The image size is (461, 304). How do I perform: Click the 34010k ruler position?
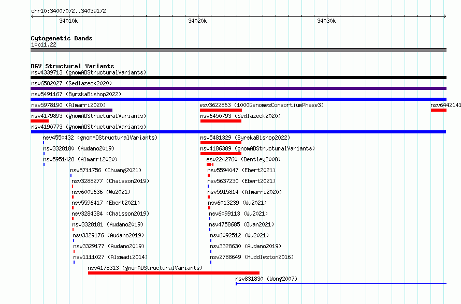pos(68,21)
